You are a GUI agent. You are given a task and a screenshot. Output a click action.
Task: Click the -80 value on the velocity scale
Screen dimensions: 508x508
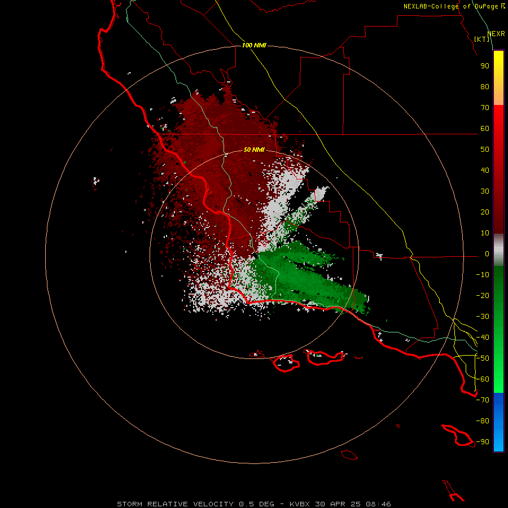[483, 421]
